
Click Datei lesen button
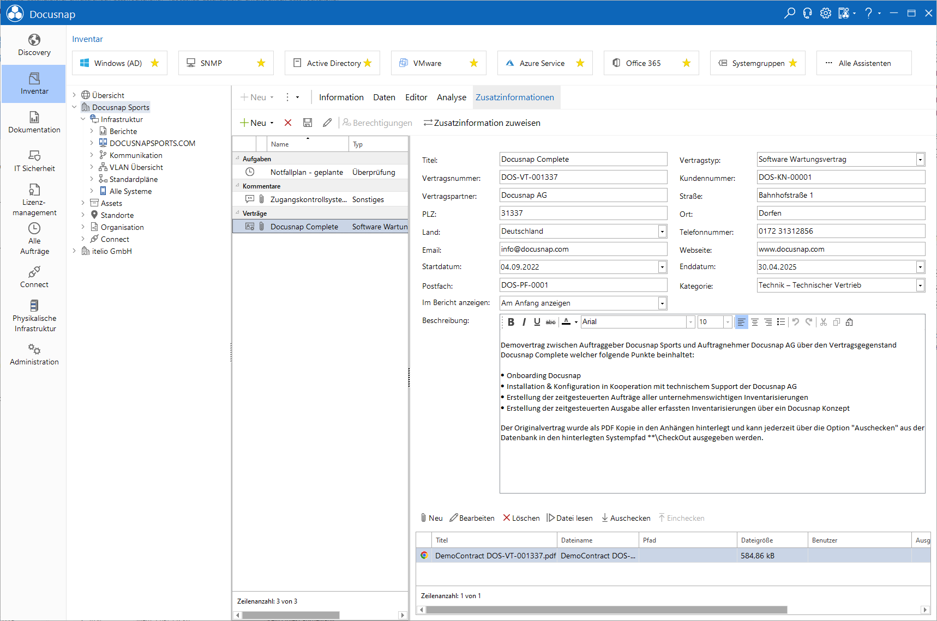(x=569, y=518)
